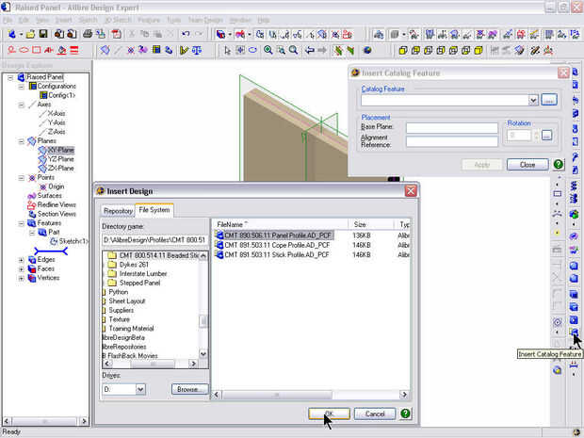Viewport: 584px width, 438px height.
Task: Click OK in Insert Design dialog
Action: (330, 414)
